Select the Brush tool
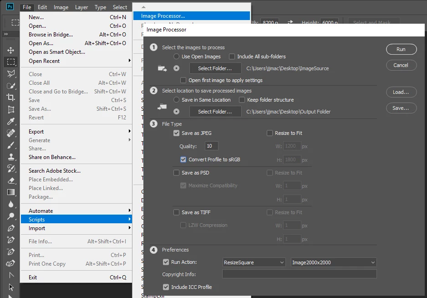The width and height of the screenshot is (427, 298). coord(10,145)
